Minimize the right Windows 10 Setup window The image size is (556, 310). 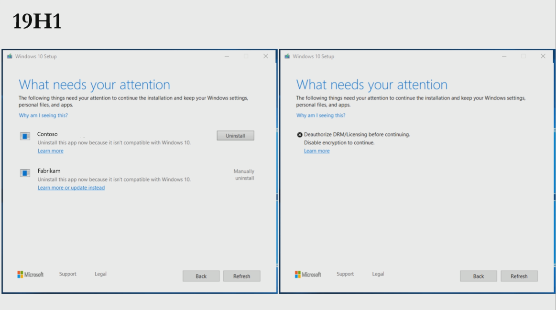pos(504,56)
